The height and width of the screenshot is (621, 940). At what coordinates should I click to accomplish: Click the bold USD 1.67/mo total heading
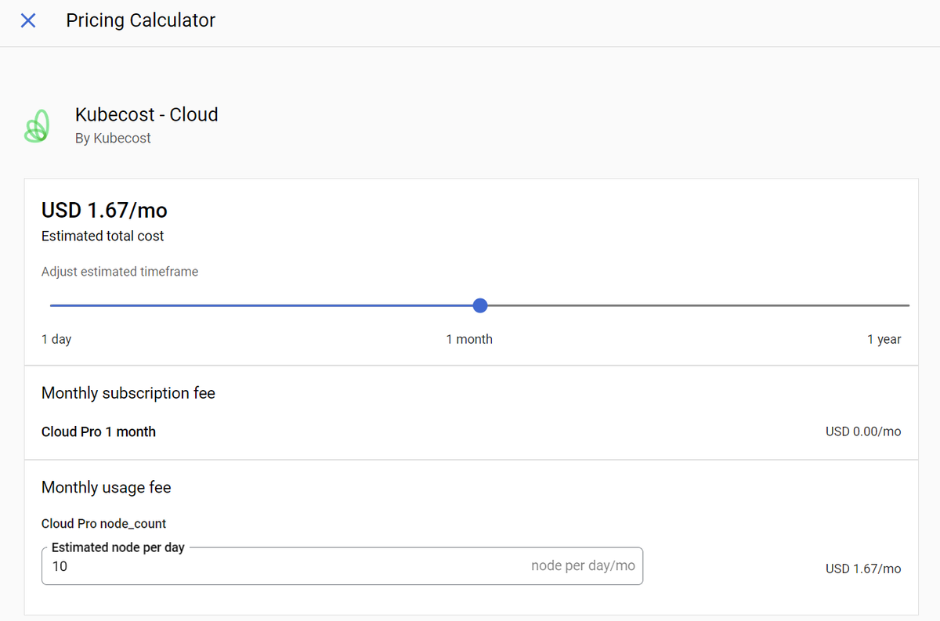(104, 210)
